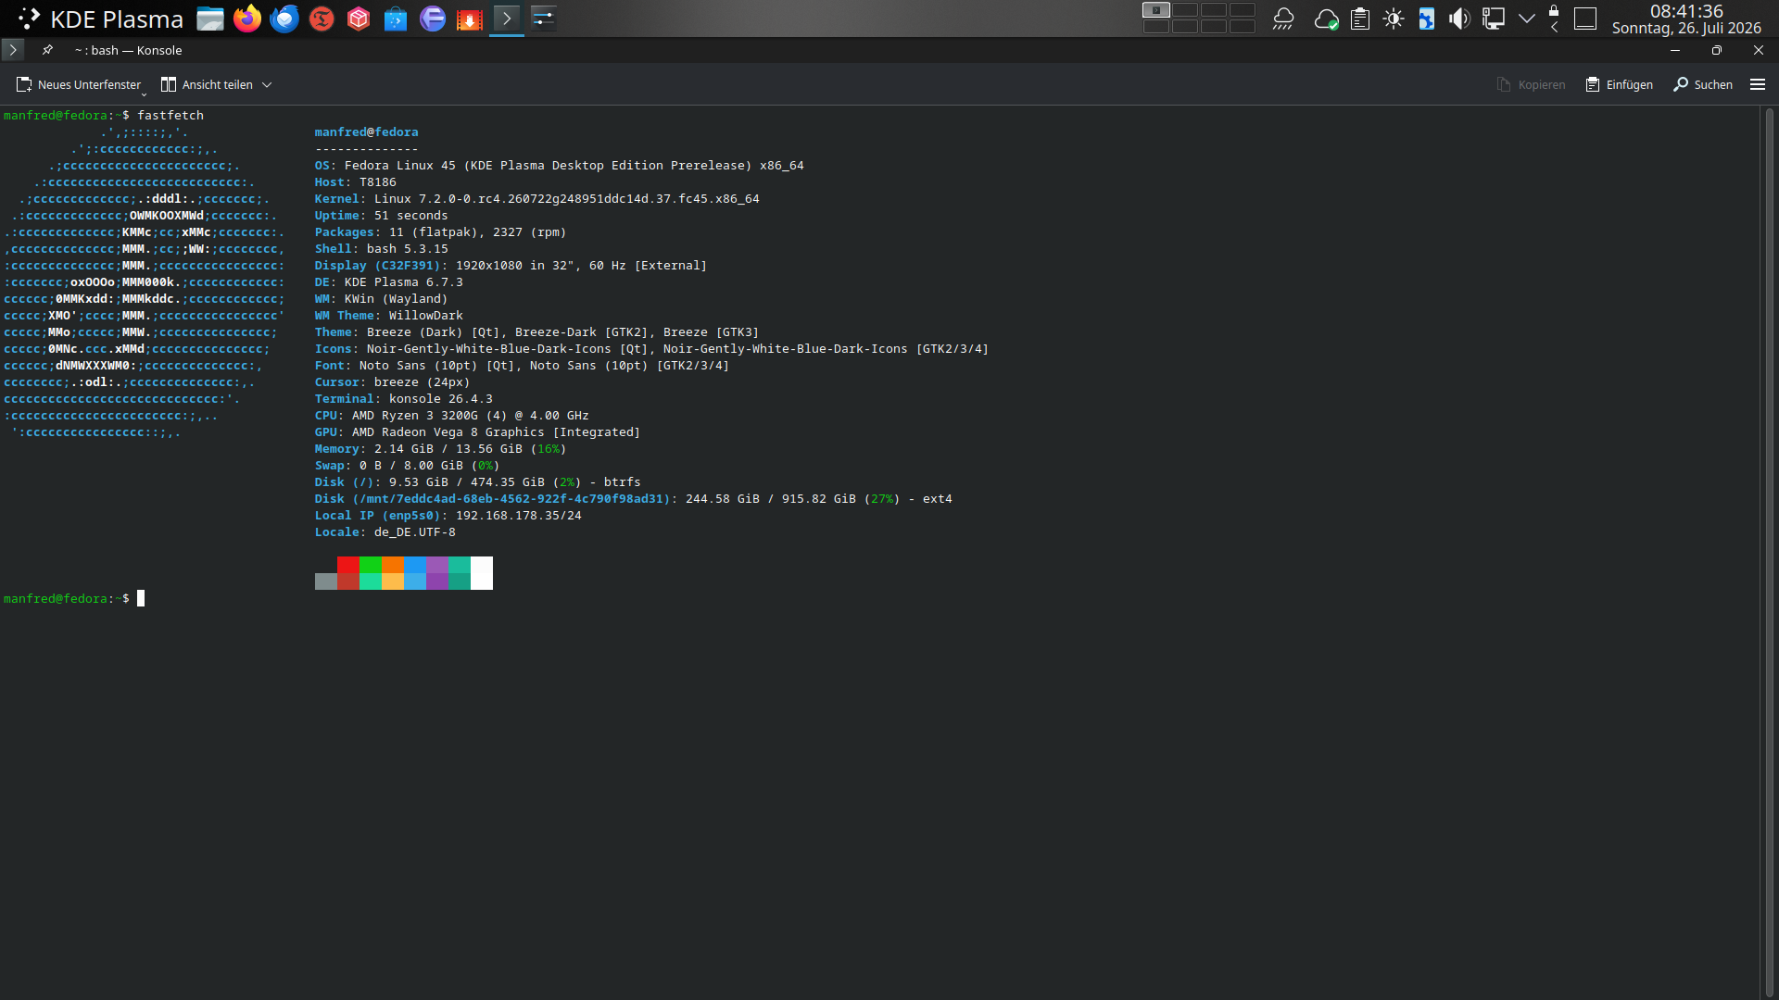
Task: Click the 'Display (C32F391)' line
Action: click(x=511, y=266)
